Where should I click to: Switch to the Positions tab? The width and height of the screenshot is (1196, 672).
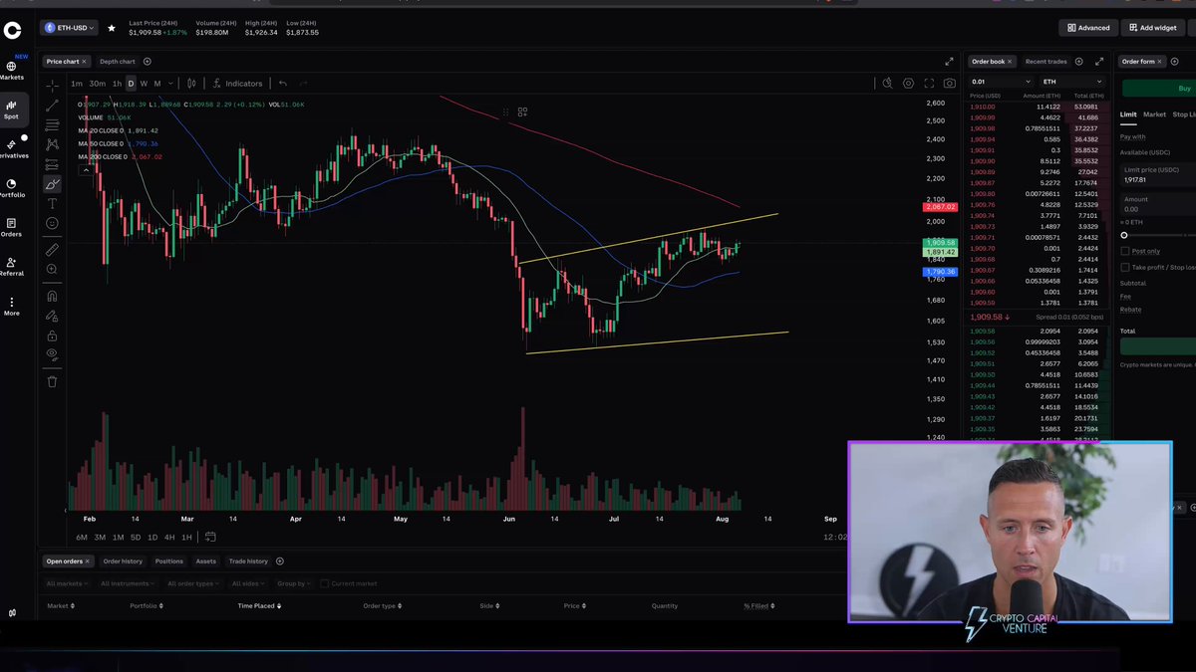169,561
